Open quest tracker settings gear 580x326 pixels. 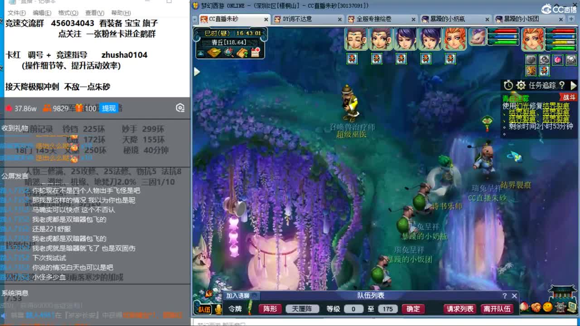tap(521, 85)
